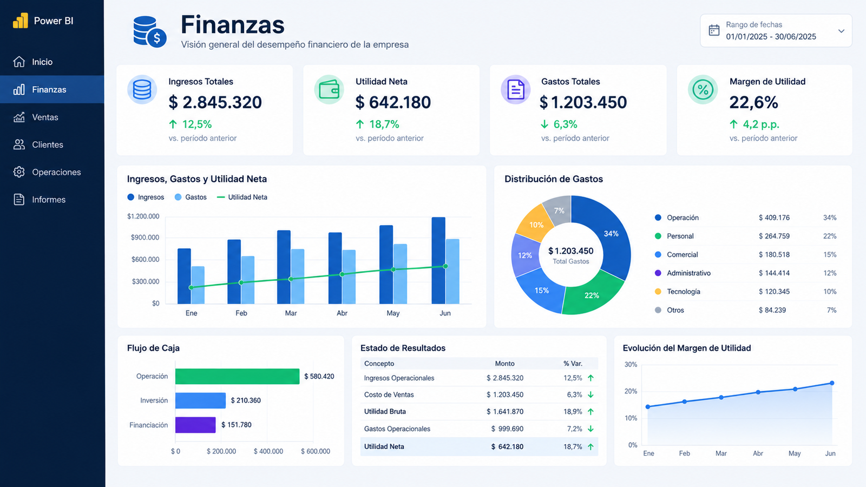Click the Tecnología legend color dot

658,292
